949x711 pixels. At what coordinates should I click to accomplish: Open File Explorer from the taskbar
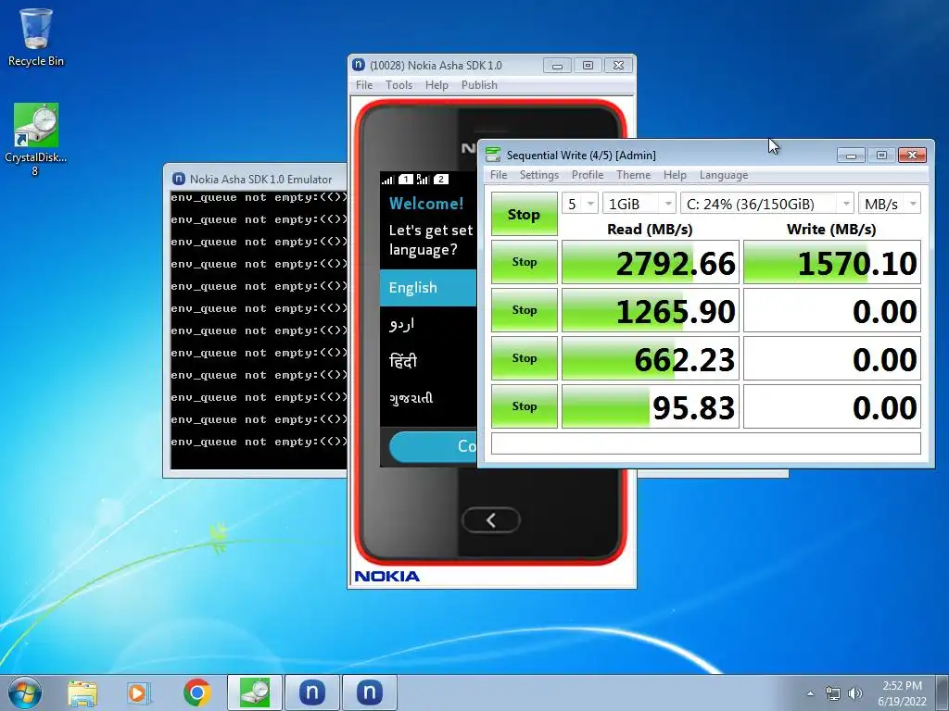click(82, 692)
